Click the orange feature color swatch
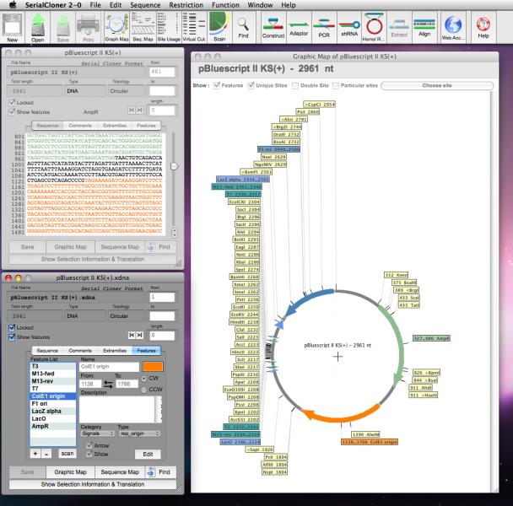Viewport: 513px width, 506px height. click(153, 367)
